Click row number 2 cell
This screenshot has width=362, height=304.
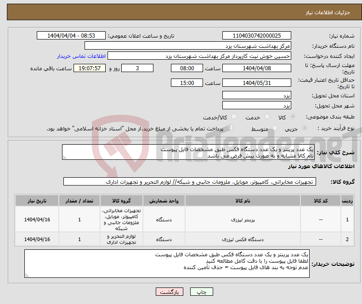(x=347, y=239)
